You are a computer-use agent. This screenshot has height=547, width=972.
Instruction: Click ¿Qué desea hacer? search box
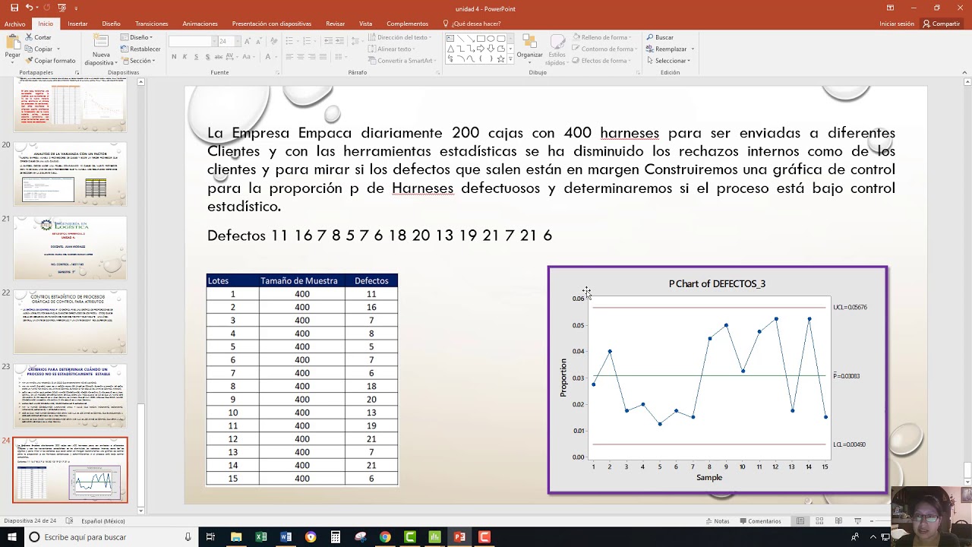pos(472,24)
